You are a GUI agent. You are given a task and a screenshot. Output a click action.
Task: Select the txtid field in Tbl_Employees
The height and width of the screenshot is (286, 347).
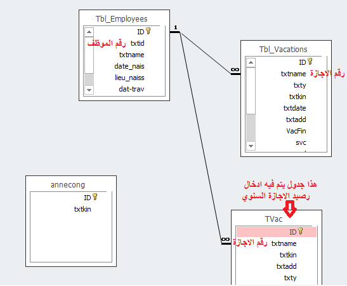tap(138, 43)
